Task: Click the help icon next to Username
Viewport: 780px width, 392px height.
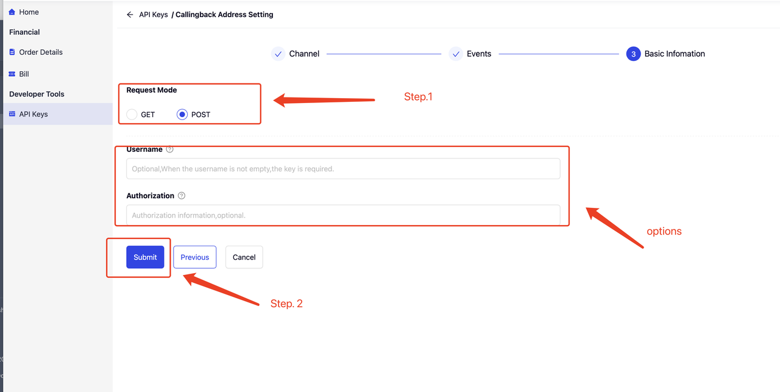Action: [x=170, y=149]
